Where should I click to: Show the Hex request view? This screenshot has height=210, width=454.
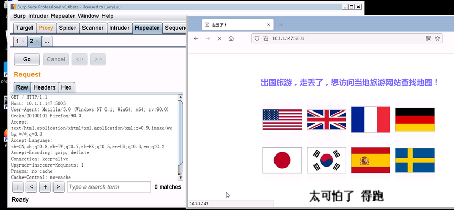point(67,87)
